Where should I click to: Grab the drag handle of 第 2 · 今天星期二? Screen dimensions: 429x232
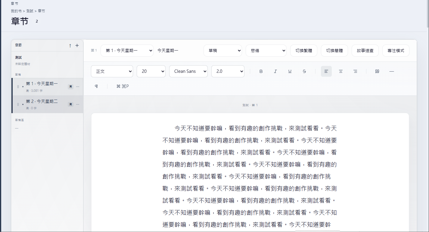pos(18,104)
